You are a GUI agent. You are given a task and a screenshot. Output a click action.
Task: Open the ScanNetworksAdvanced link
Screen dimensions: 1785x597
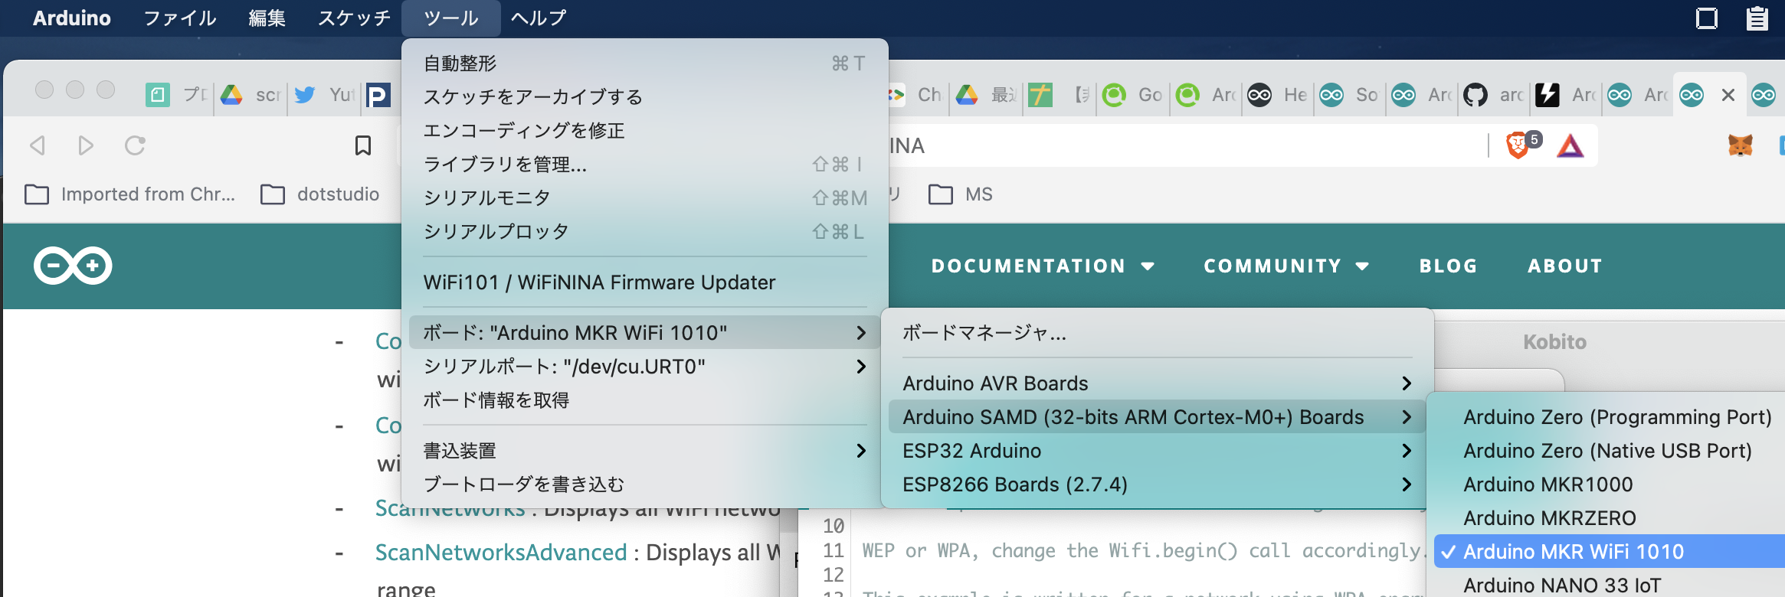(501, 553)
